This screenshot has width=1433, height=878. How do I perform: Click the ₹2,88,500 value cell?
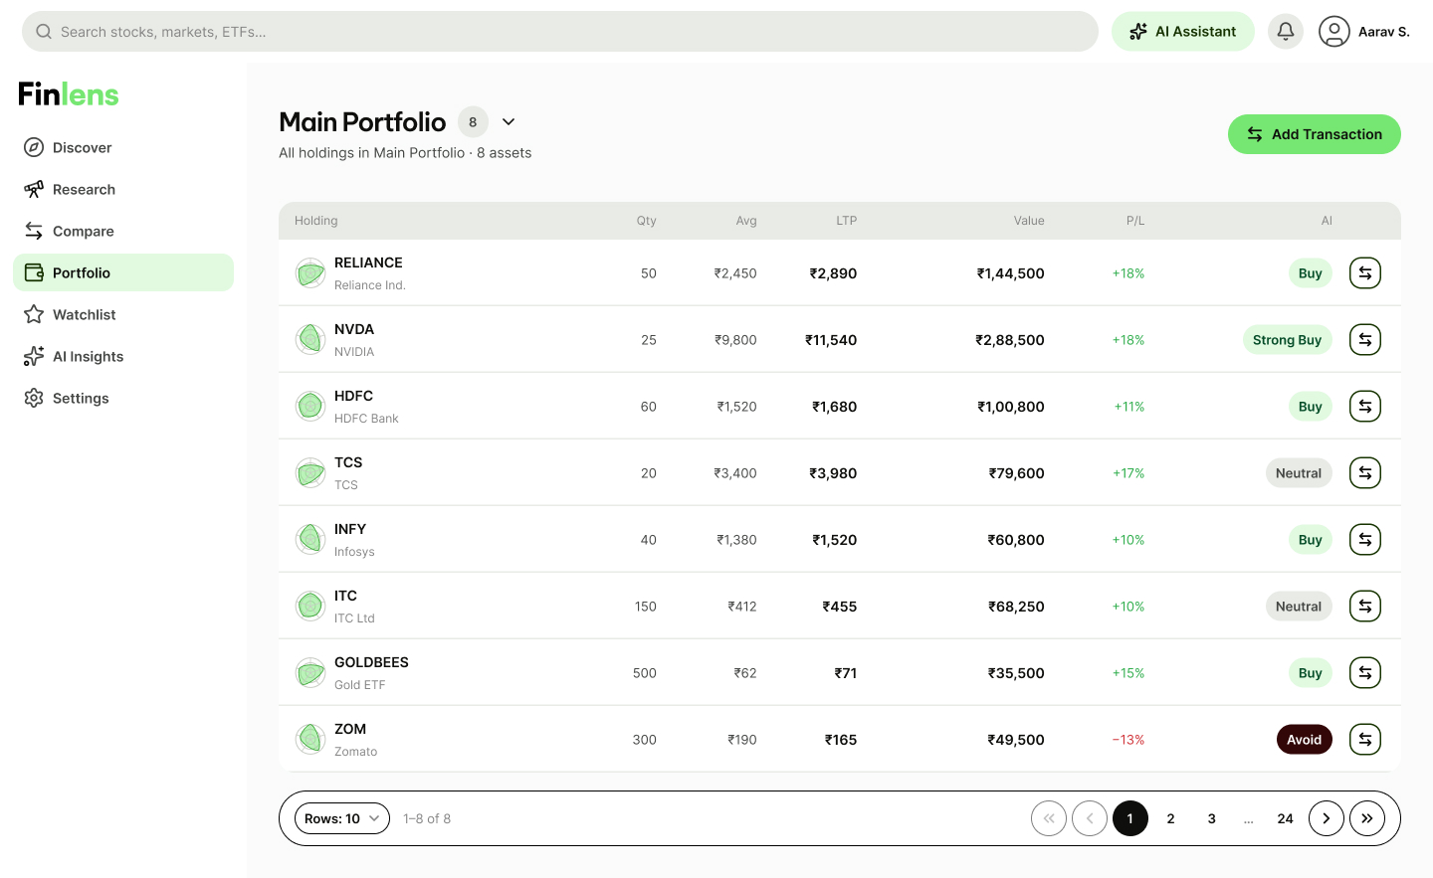tap(1010, 339)
